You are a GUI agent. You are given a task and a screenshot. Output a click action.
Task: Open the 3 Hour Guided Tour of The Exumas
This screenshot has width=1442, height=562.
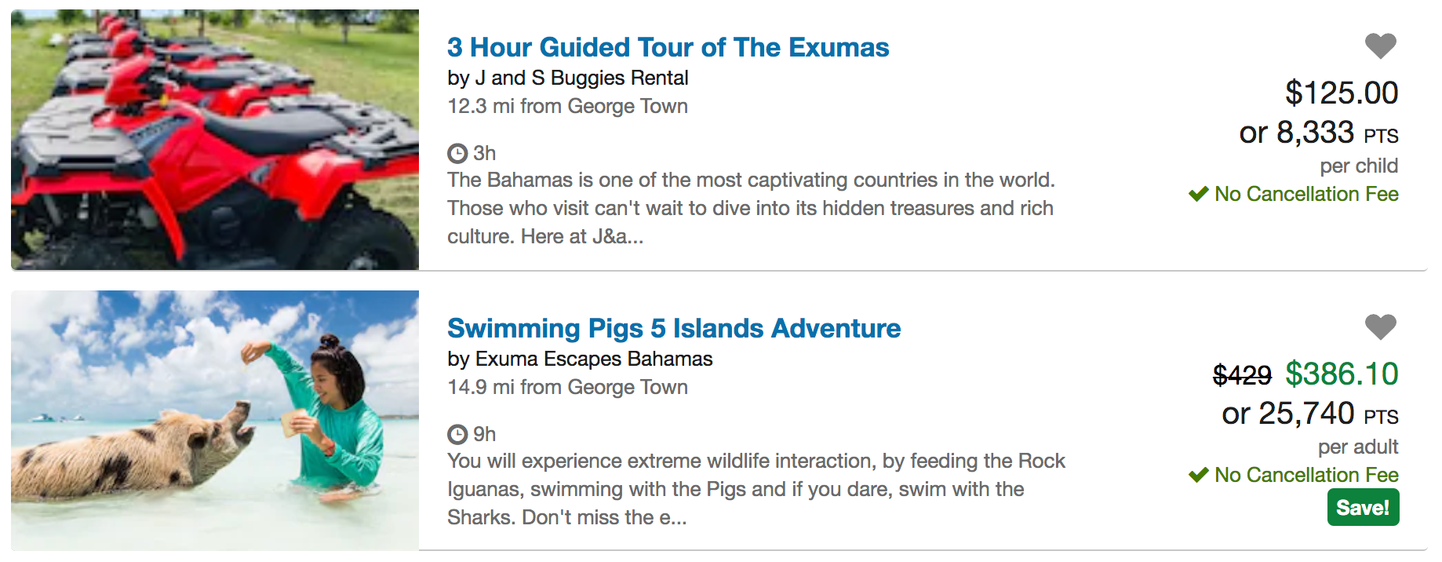pyautogui.click(x=668, y=47)
